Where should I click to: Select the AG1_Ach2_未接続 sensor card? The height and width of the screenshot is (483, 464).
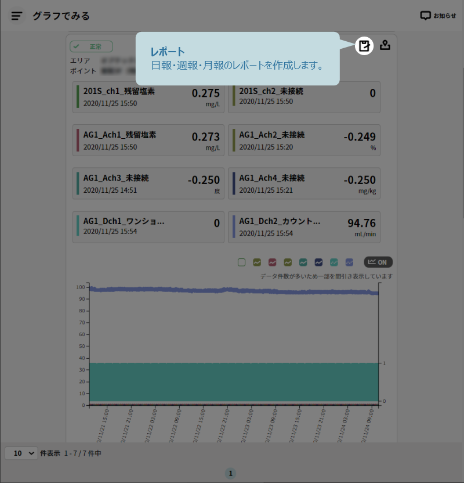pyautogui.click(x=304, y=140)
